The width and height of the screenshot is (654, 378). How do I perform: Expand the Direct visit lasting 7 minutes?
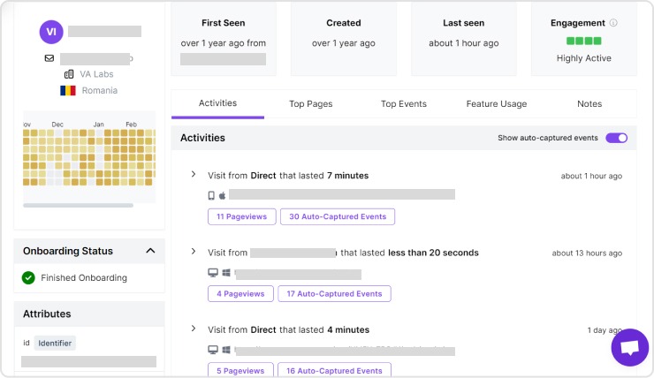(194, 174)
